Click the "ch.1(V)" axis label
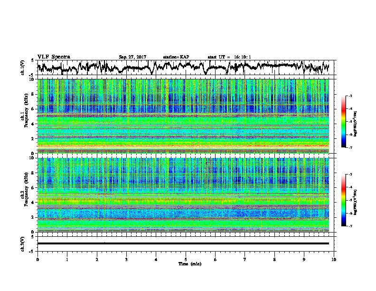376x291 pixels. tap(22, 68)
